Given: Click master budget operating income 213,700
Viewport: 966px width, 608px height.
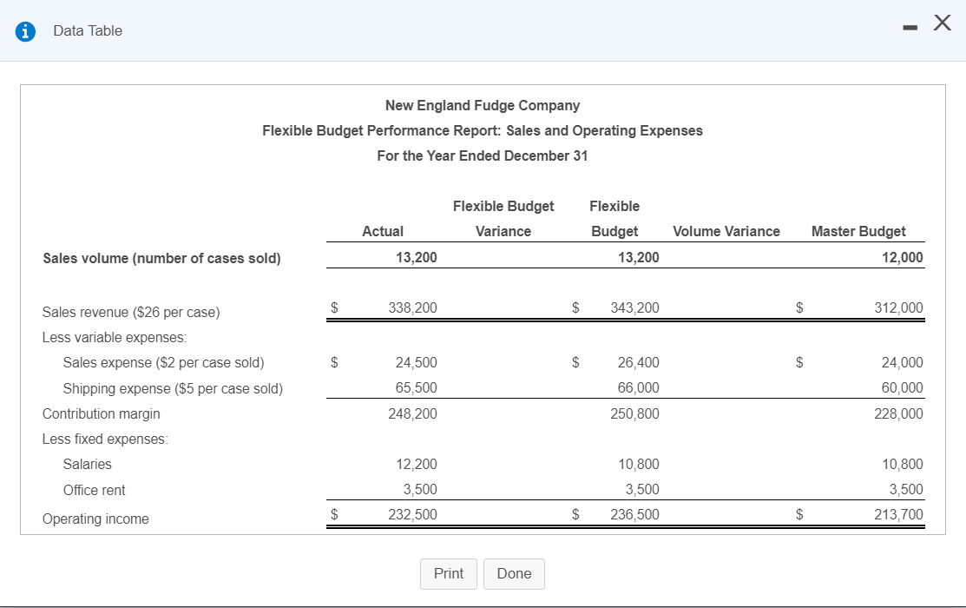Looking at the screenshot, I should [x=899, y=514].
